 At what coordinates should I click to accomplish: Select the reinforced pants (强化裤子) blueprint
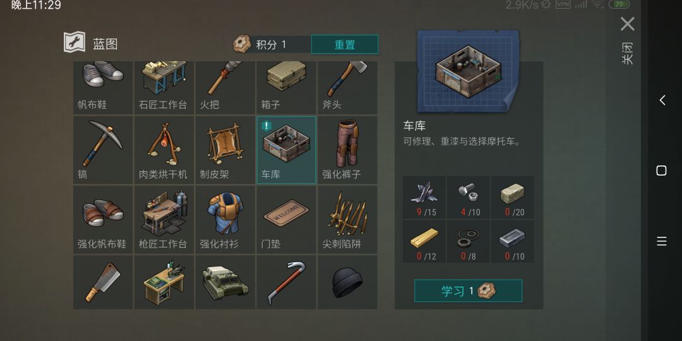point(347,150)
